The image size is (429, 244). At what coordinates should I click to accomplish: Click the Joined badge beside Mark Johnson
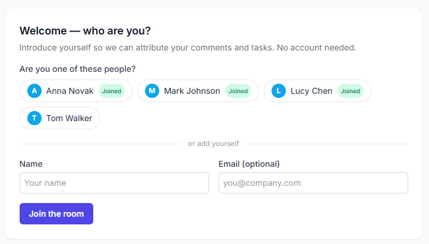pyautogui.click(x=238, y=91)
